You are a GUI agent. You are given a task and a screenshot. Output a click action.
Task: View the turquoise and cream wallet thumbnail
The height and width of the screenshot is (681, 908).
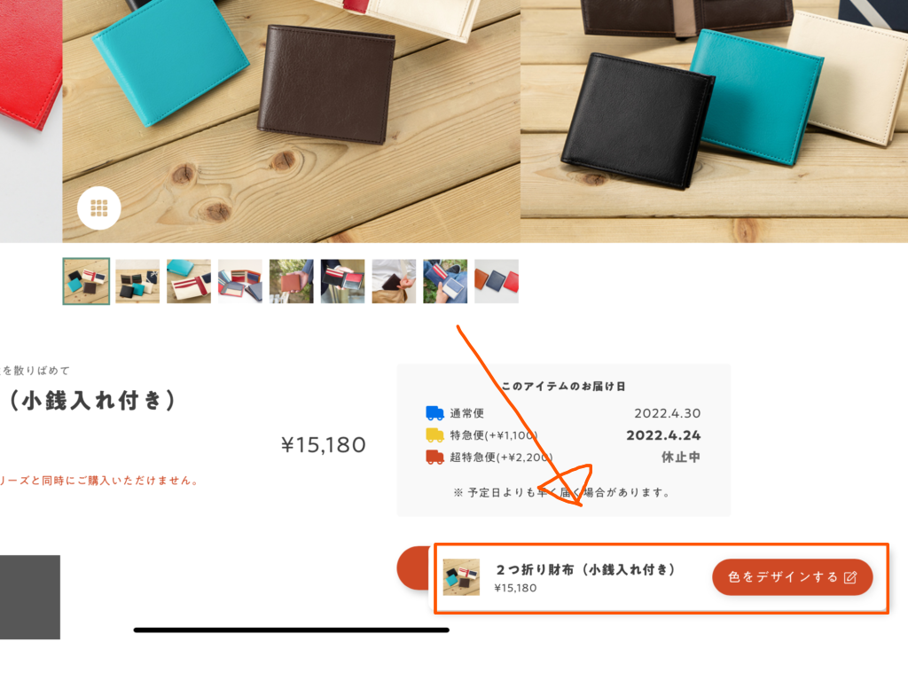click(x=189, y=281)
